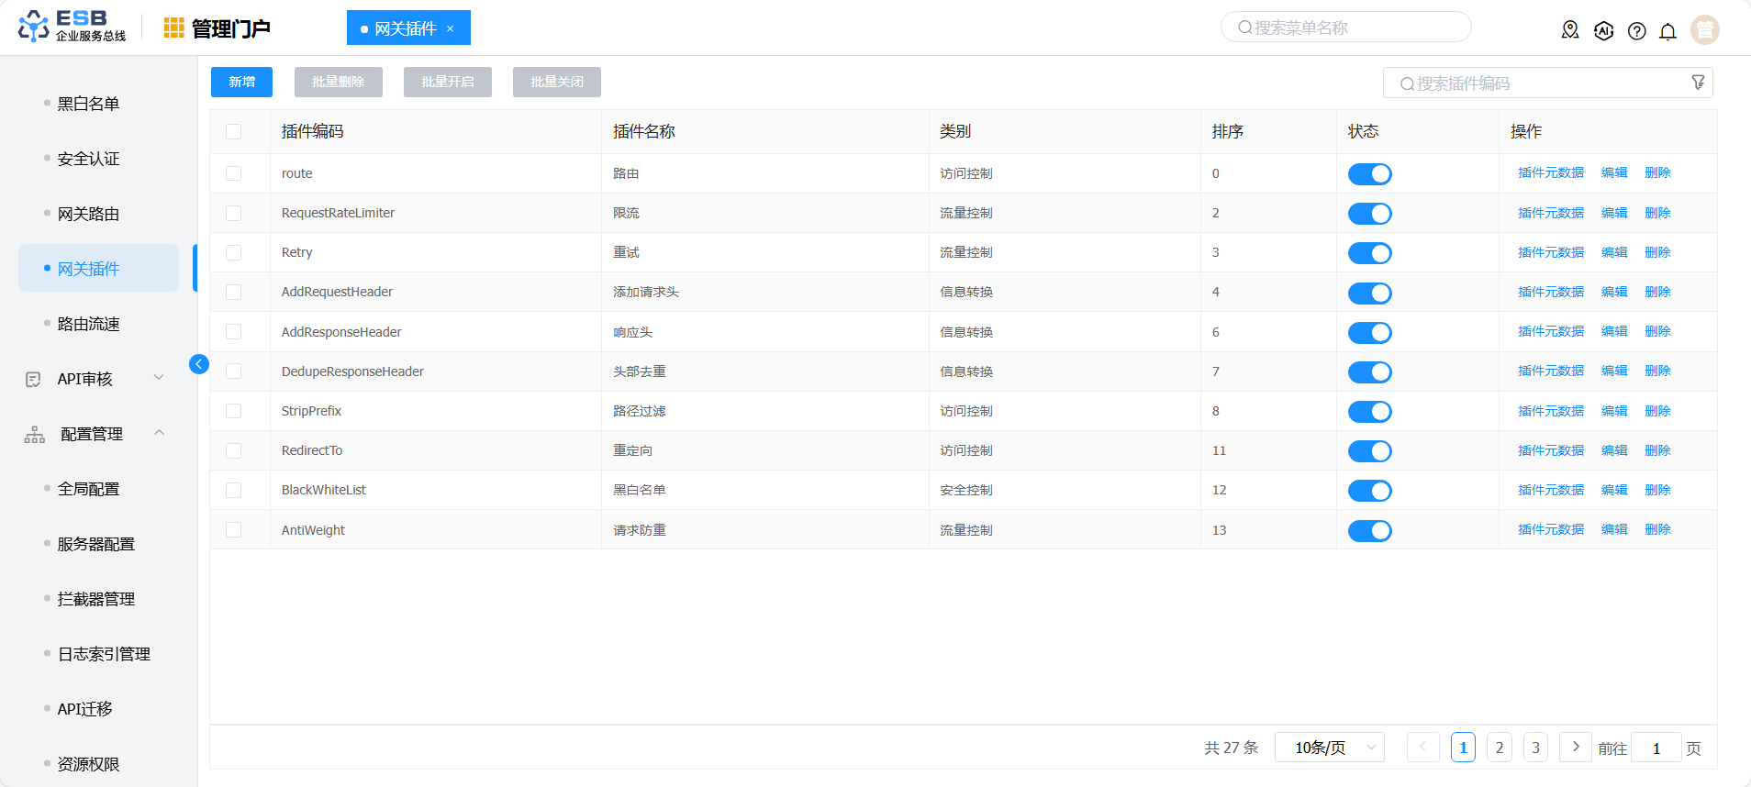Toggle the BlackWhiteList plugin status off
Image resolution: width=1751 pixels, height=787 pixels.
[1369, 491]
